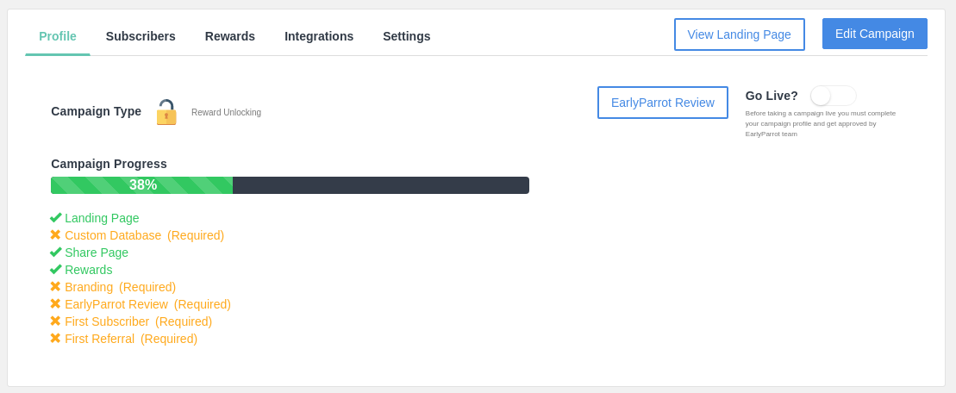Open the Rewards tab
This screenshot has height=393, width=956.
[230, 36]
